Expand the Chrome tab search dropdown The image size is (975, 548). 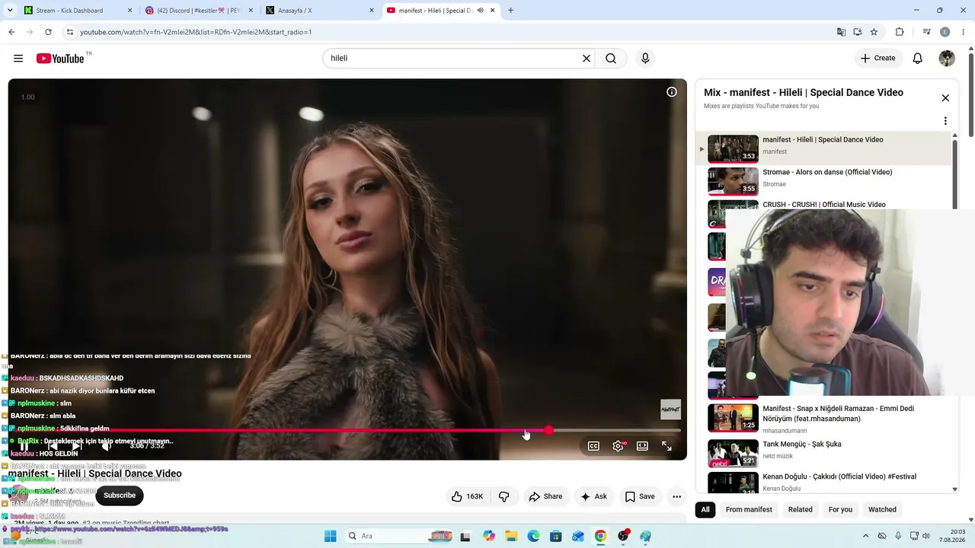pos(10,11)
